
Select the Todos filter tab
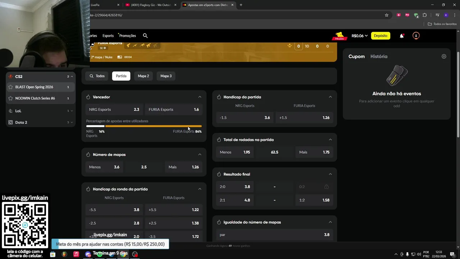tap(97, 76)
